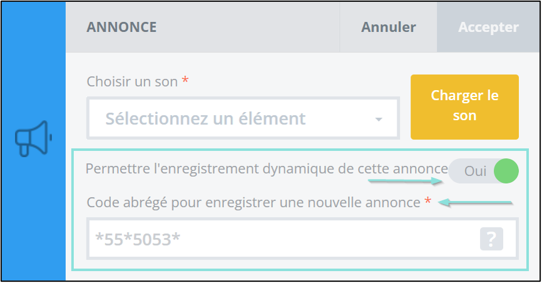Click the blue sidebar panel

coord(34,141)
